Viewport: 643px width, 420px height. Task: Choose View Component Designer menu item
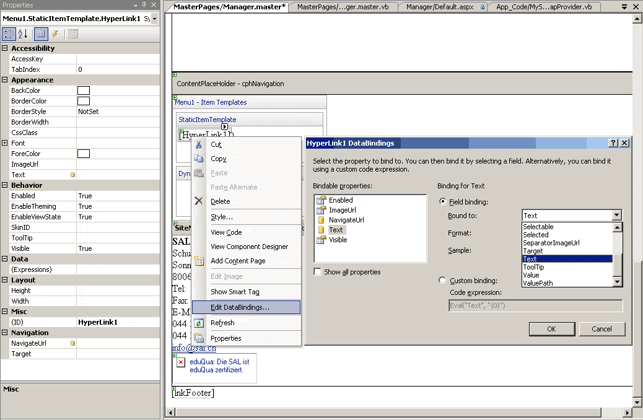tap(249, 247)
